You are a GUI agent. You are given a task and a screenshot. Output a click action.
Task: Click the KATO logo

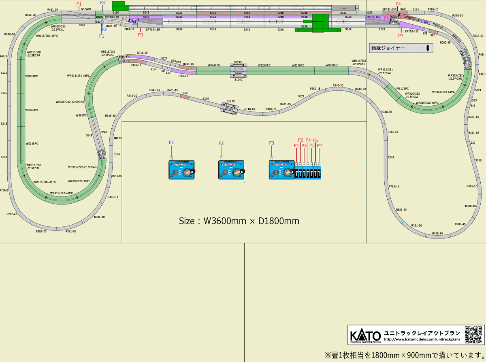(x=365, y=336)
